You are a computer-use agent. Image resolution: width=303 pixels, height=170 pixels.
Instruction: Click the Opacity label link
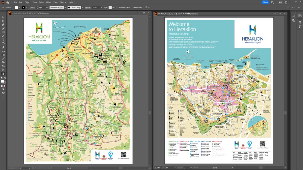88,8
